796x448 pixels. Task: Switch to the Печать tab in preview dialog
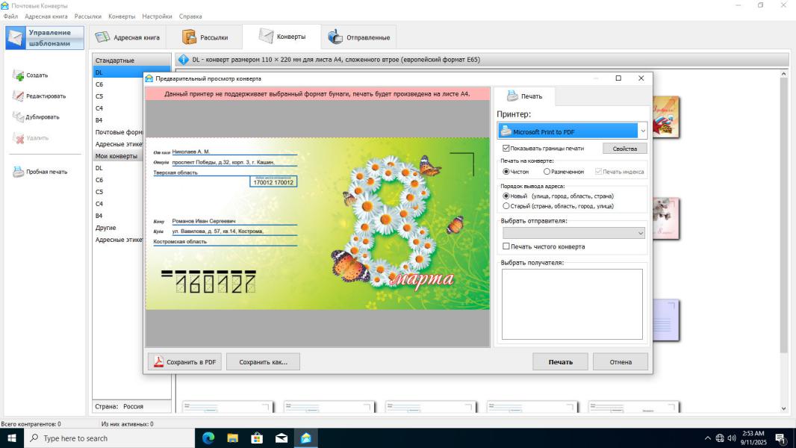tap(524, 96)
